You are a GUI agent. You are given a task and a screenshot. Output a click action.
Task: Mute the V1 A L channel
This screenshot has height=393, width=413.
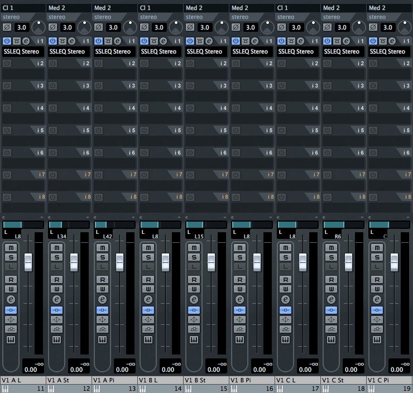pos(11,247)
